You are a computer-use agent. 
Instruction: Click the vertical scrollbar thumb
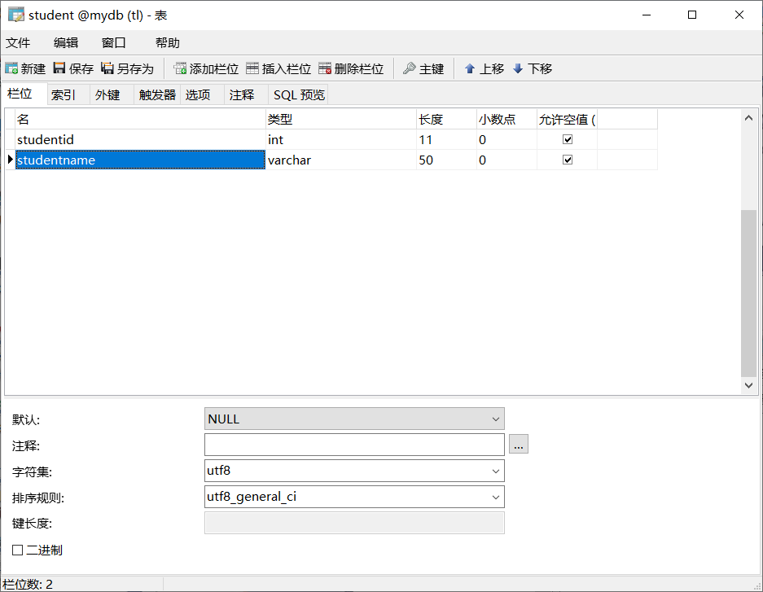(x=748, y=293)
